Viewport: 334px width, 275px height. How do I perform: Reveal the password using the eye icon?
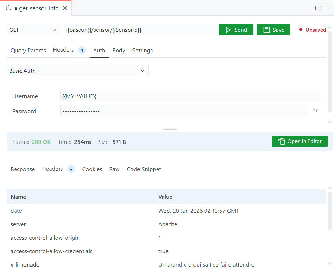[x=316, y=111]
